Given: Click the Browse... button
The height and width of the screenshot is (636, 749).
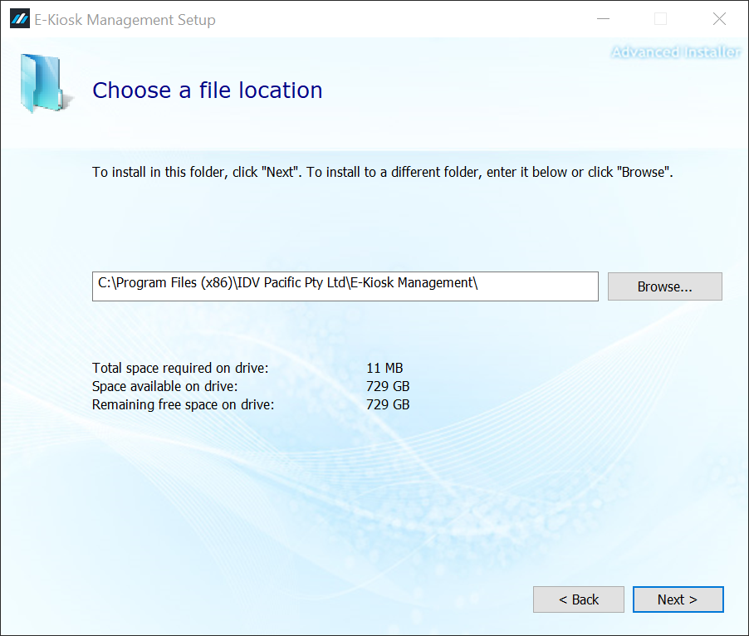Looking at the screenshot, I should pos(664,286).
